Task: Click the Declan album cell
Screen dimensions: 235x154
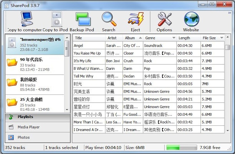Action: (x=133, y=76)
